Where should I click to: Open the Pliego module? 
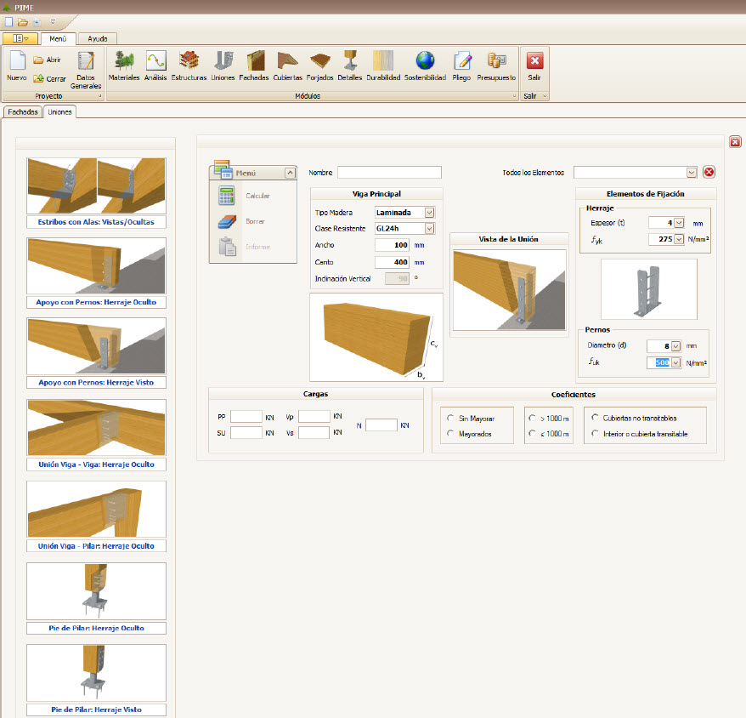(461, 66)
